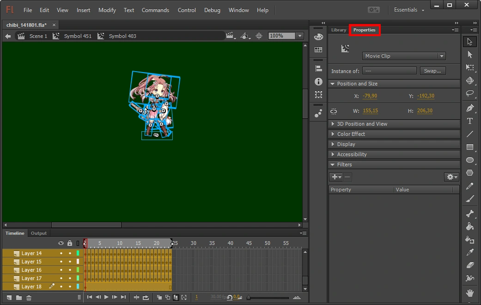Select the Eraser tool
This screenshot has height=305, width=481.
coord(470,265)
